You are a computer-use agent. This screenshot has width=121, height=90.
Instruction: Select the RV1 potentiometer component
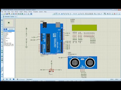click(51, 70)
